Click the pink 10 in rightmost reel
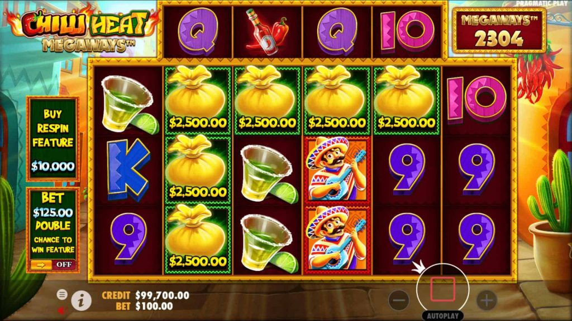Screen dimensions: 572x321 (476, 98)
